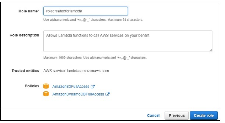The image size is (225, 123).
Task: Click the Trusted entities label
Action: pyautogui.click(x=25, y=71)
